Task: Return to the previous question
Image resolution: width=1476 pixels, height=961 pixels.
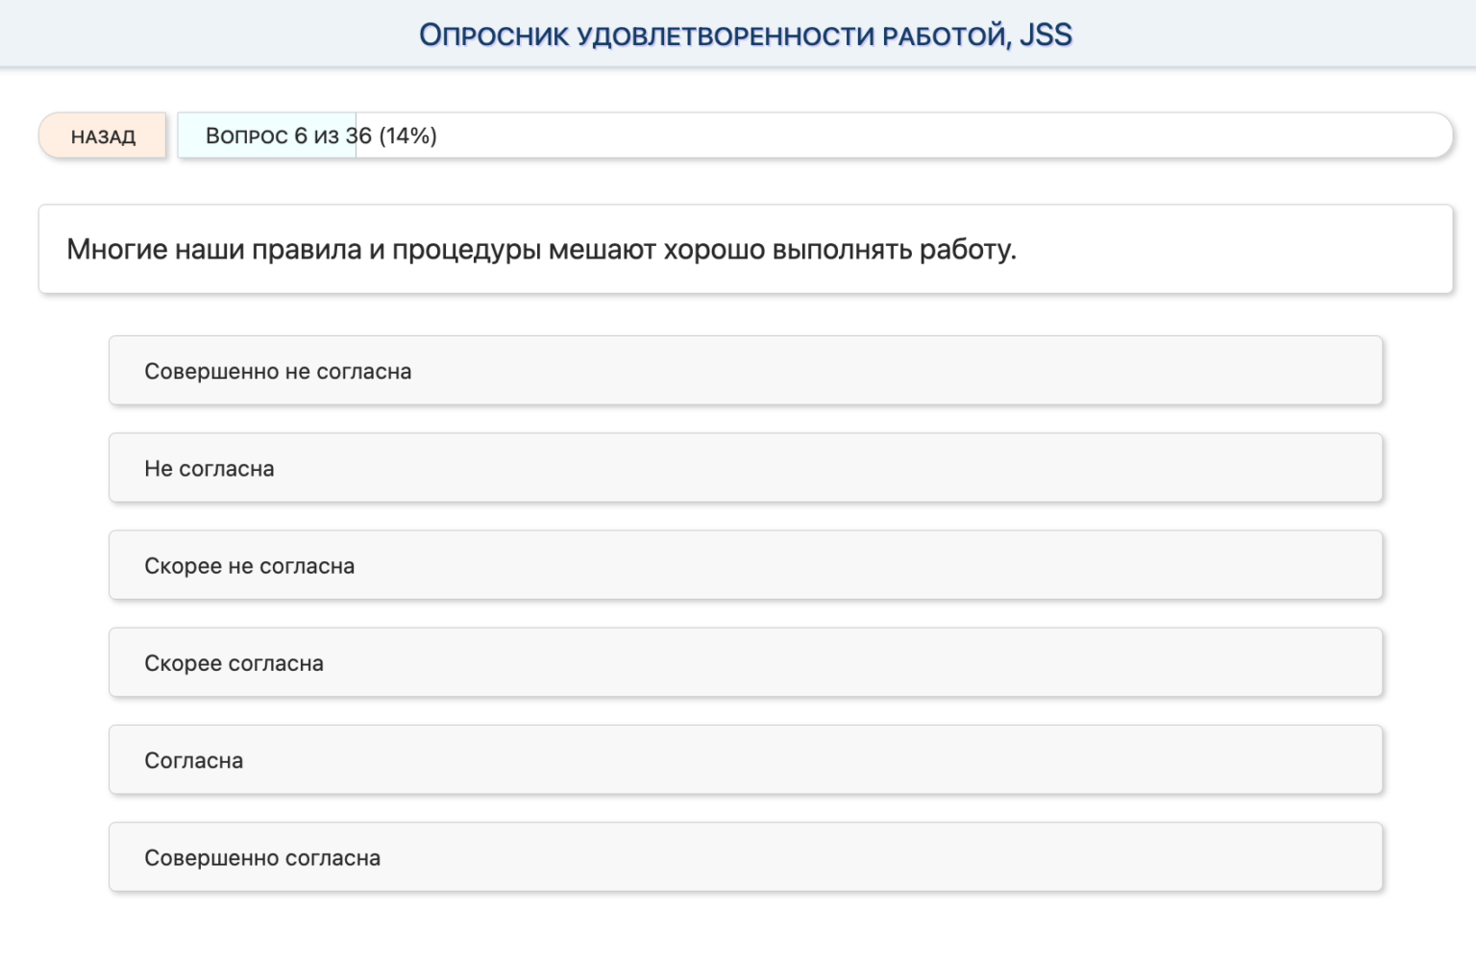Action: [102, 136]
